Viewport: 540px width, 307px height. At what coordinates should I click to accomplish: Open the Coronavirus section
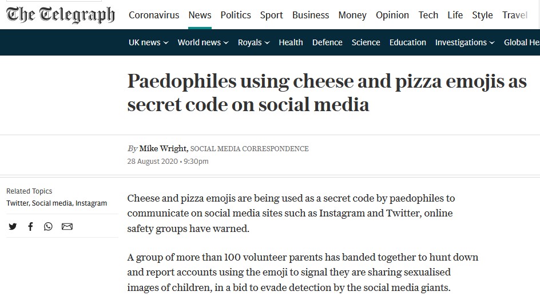(154, 15)
